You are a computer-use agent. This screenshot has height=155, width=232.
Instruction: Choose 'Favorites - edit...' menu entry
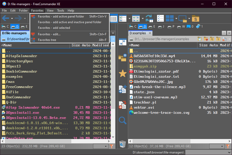point(49,34)
